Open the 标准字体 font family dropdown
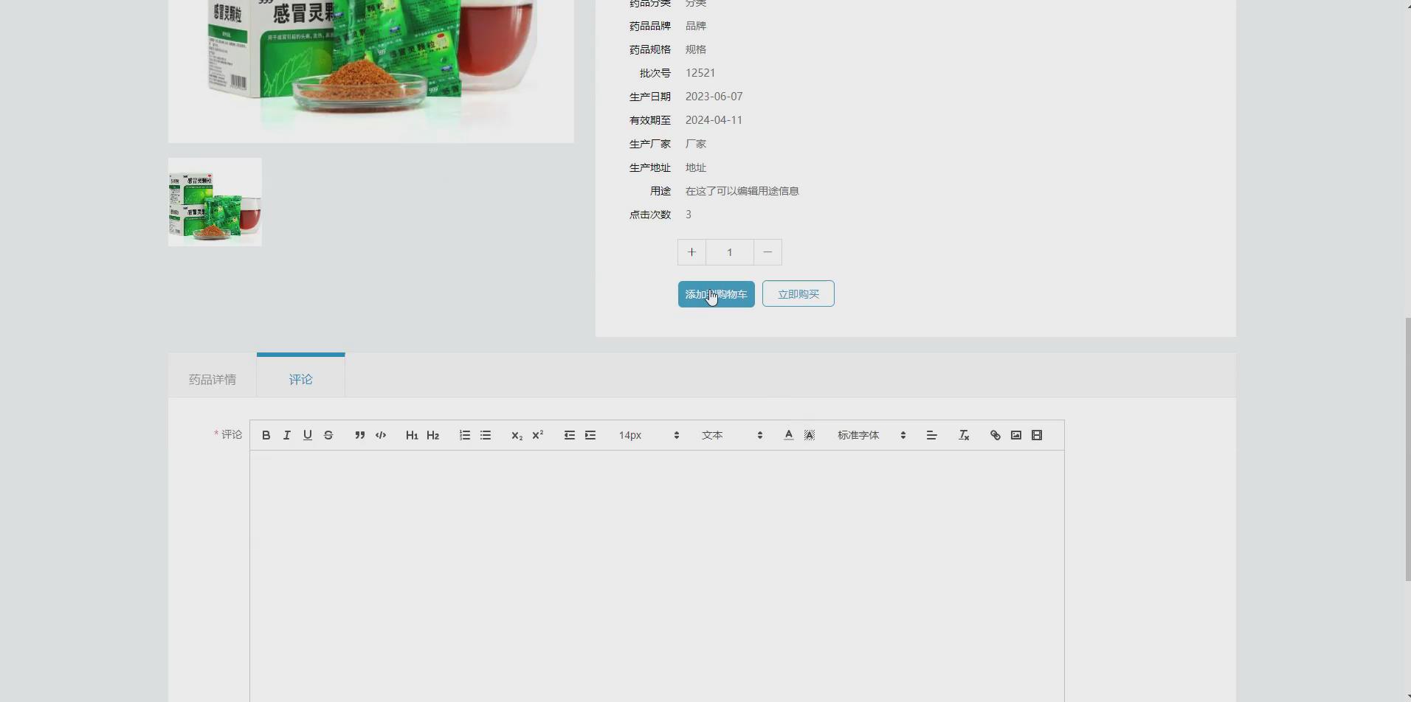 [869, 435]
